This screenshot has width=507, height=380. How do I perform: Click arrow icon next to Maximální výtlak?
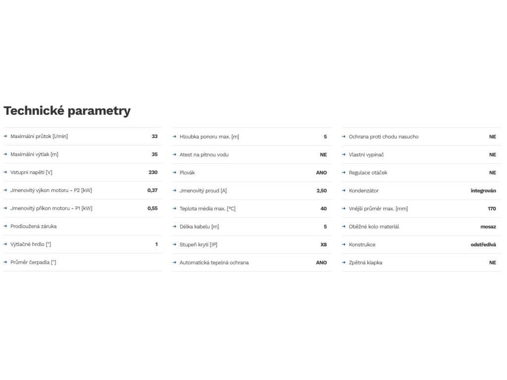point(5,154)
